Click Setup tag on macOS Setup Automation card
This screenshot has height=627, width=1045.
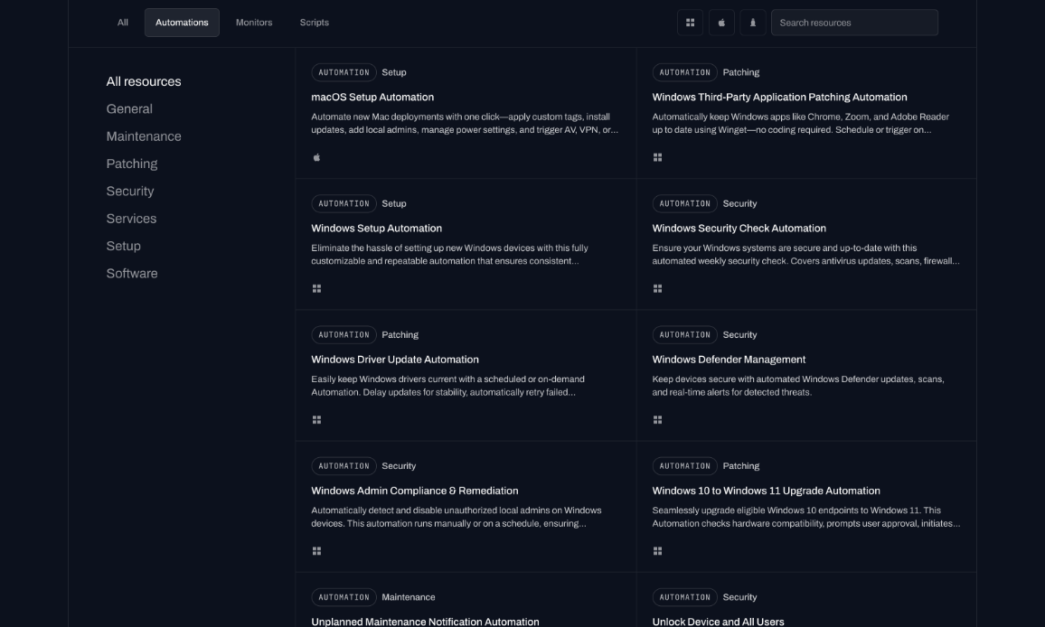click(394, 72)
